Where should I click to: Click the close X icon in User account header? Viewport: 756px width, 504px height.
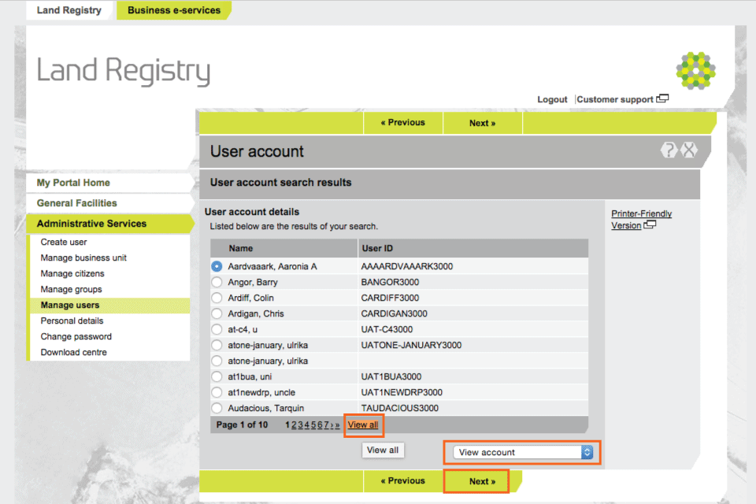point(689,150)
